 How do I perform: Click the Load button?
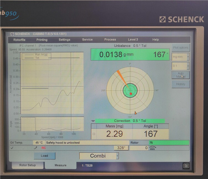point(44,156)
